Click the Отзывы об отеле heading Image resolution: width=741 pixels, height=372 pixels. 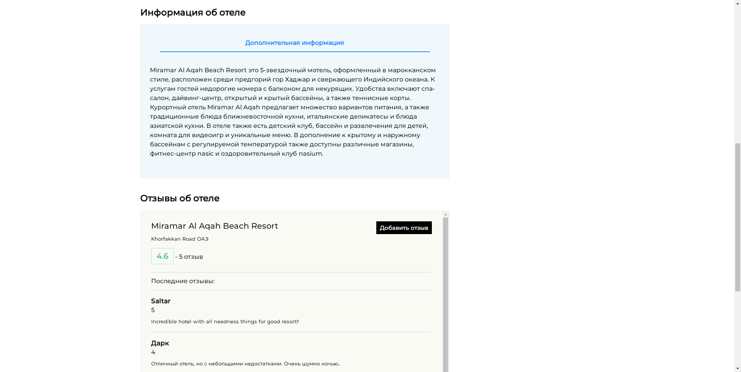[x=180, y=198]
